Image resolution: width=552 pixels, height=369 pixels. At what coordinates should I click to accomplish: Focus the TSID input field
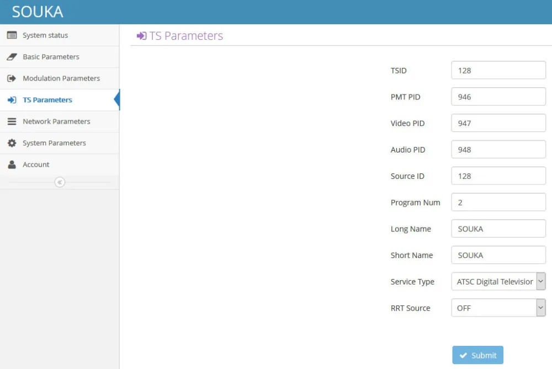tap(498, 70)
